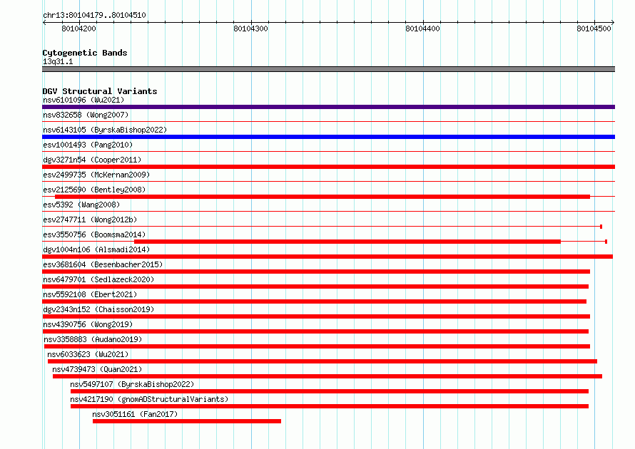Select the nsv3358883 Audano2019 bar
This screenshot has width=635, height=449.
coord(317,346)
